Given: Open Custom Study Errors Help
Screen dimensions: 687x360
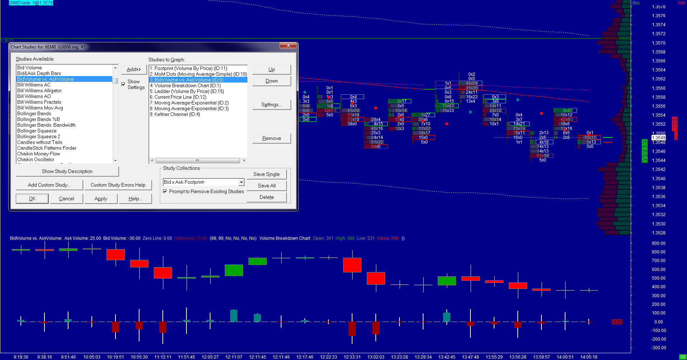Looking at the screenshot, I should pos(118,185).
